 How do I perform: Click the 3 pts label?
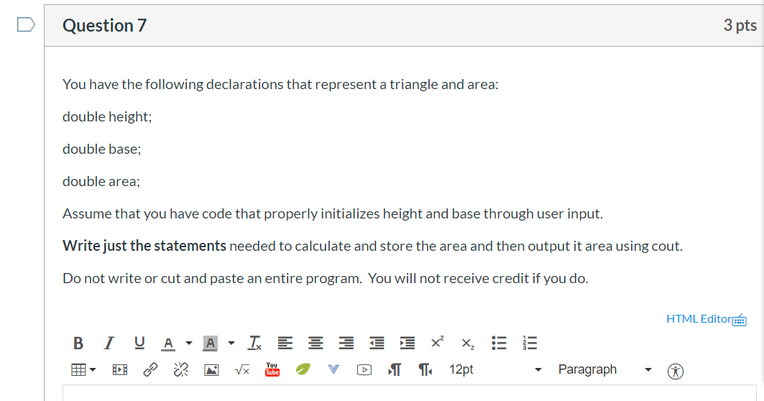(740, 25)
